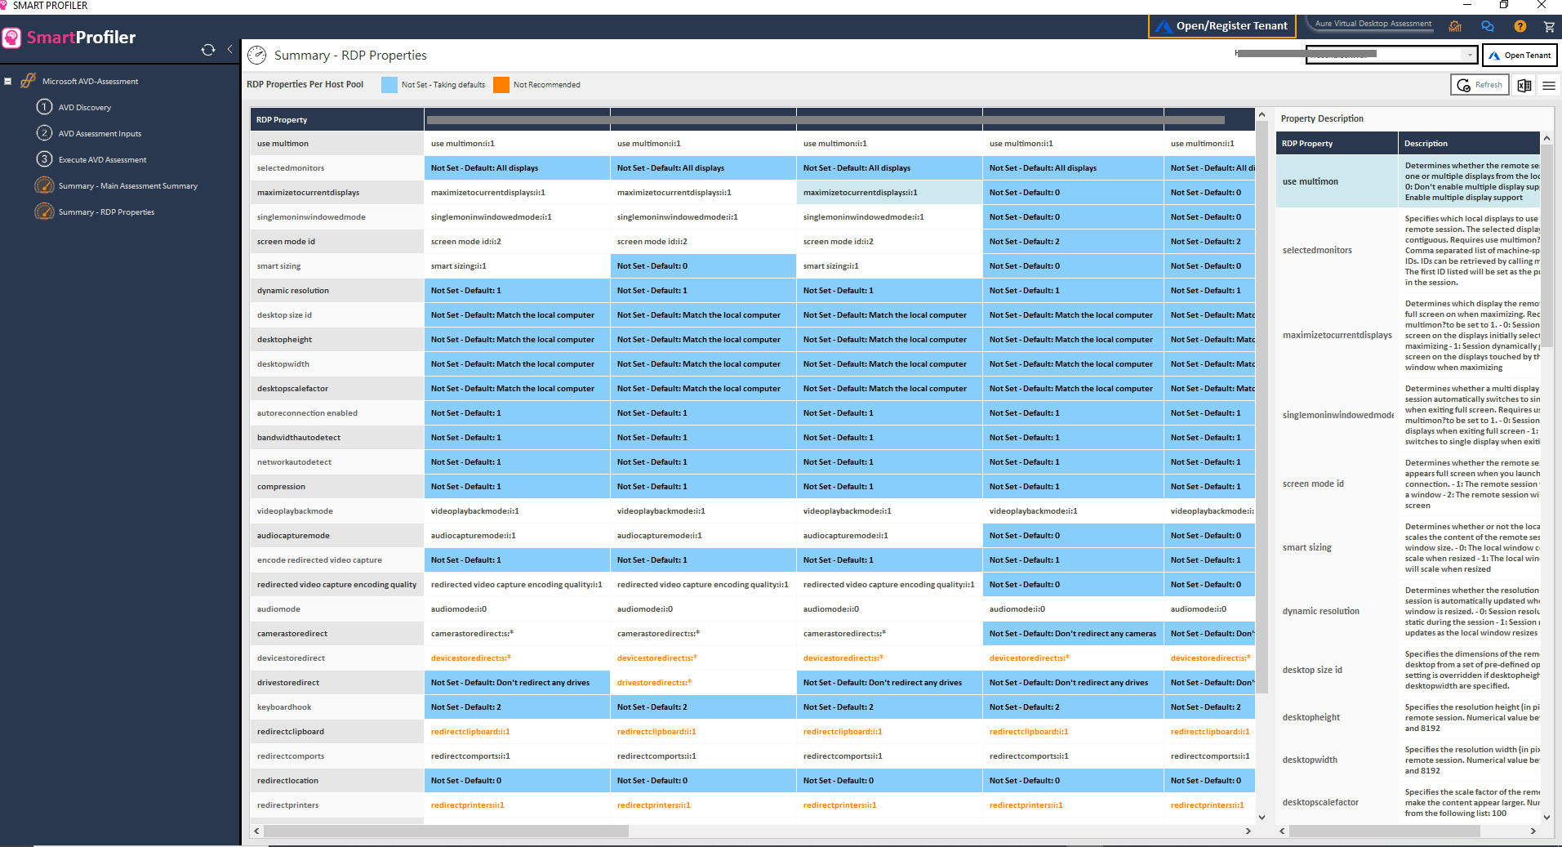Open the chat bubbles feedback icon
1562x847 pixels.
(1488, 26)
